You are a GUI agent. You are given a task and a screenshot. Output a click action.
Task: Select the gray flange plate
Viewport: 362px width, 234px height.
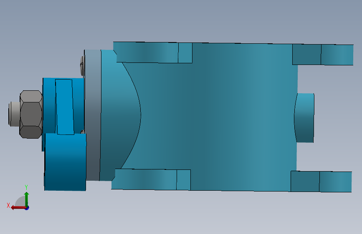coord(93,115)
